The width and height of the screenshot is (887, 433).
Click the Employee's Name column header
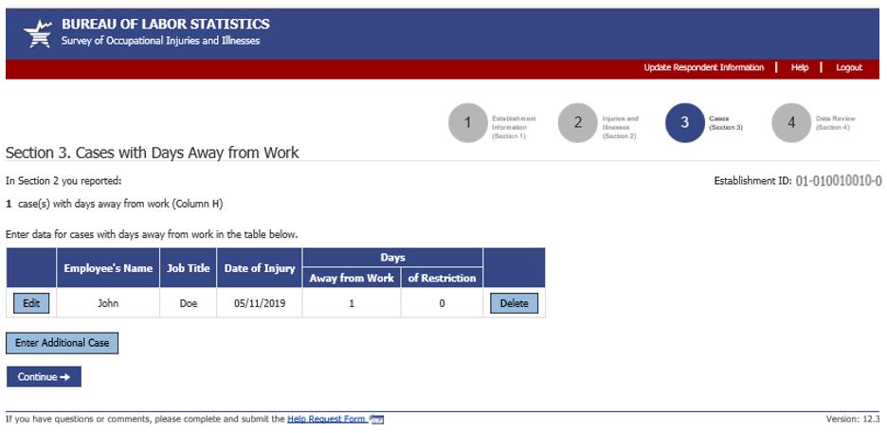[x=108, y=268]
